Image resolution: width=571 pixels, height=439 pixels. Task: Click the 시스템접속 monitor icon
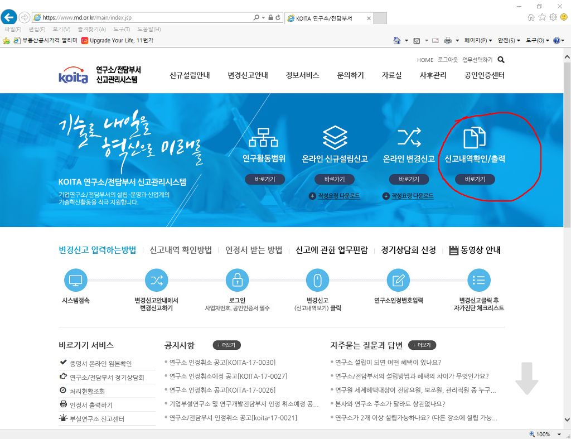click(76, 280)
